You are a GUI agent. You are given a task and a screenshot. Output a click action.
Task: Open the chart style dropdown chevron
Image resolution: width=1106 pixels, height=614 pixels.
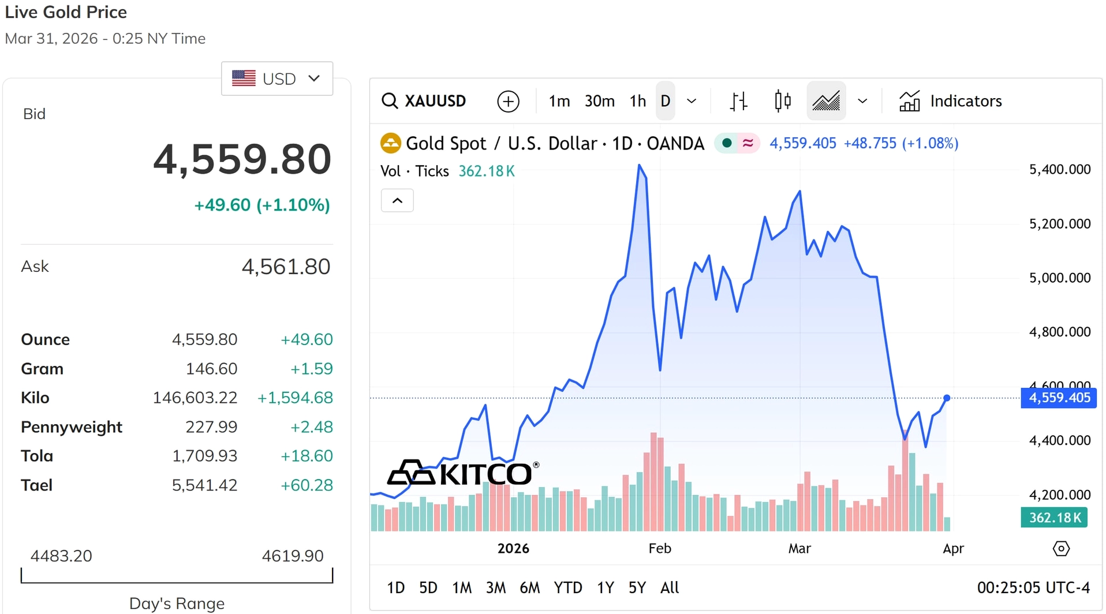coord(862,100)
